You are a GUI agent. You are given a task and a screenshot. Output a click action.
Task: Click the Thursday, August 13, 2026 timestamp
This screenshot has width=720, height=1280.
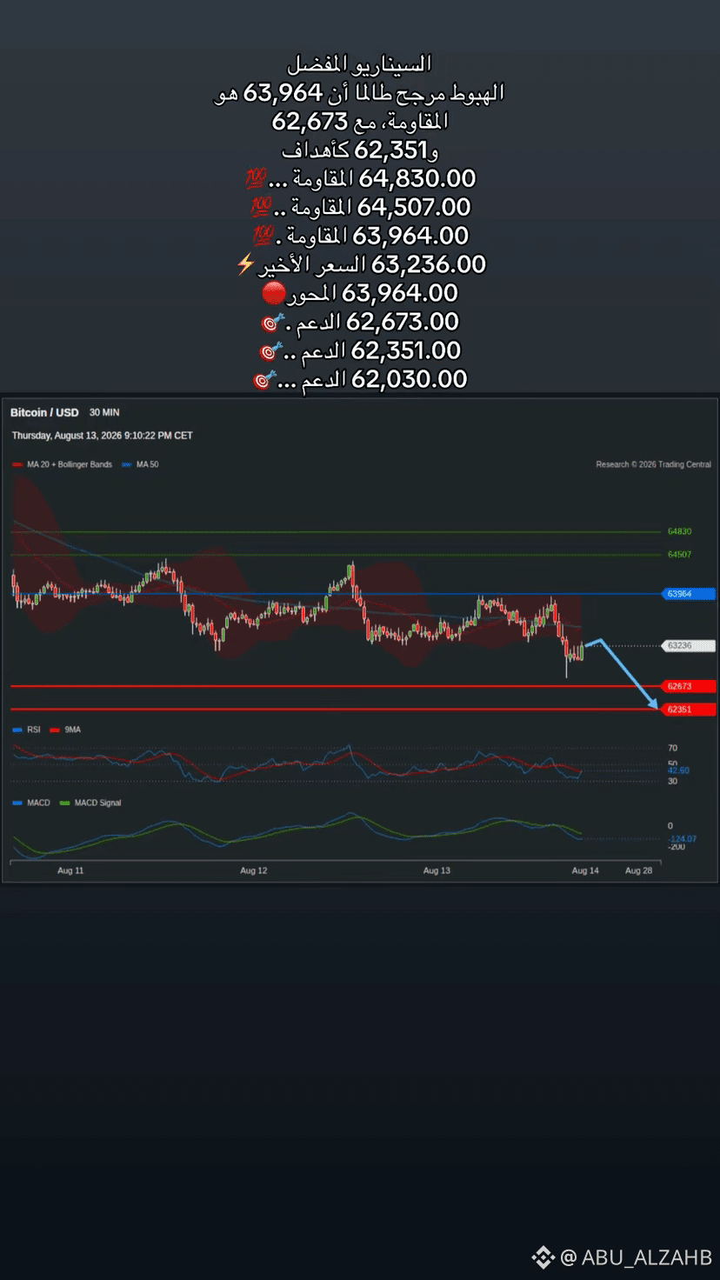102,435
